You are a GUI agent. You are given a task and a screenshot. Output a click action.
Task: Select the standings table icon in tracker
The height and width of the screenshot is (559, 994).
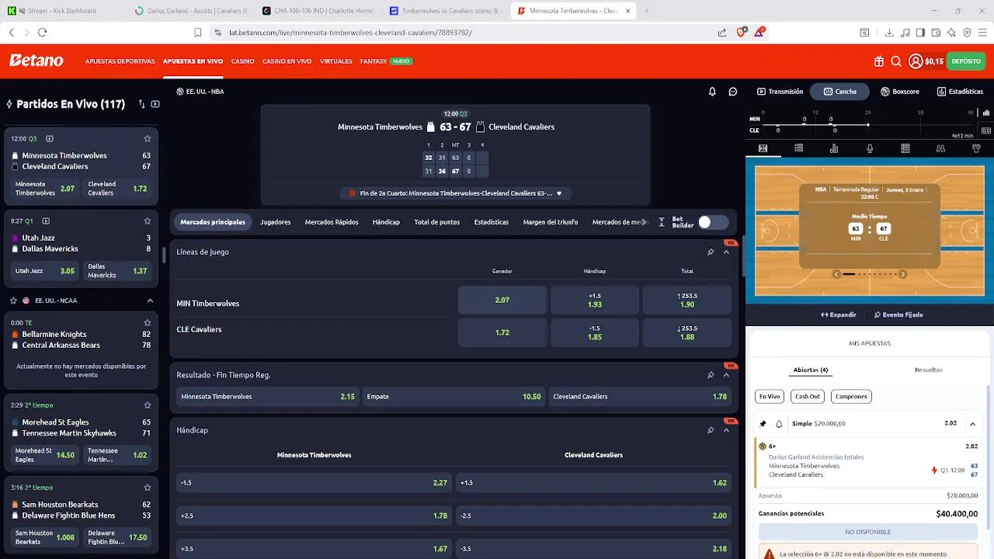pos(905,148)
